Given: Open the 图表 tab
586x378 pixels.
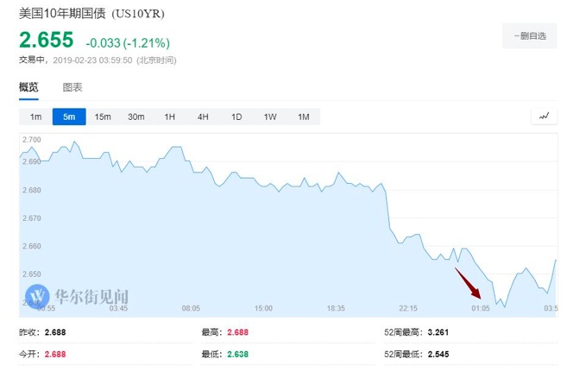Looking at the screenshot, I should click(72, 87).
